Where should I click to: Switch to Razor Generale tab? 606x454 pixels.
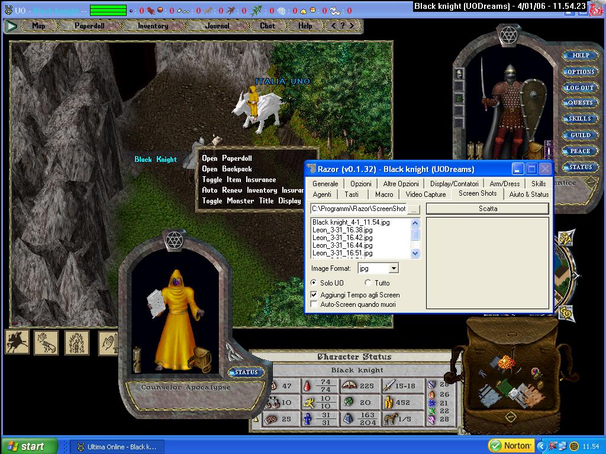tap(325, 184)
